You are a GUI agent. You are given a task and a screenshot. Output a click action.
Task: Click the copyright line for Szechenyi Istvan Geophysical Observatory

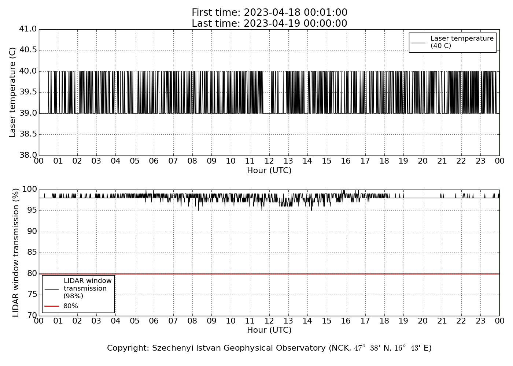point(269,348)
